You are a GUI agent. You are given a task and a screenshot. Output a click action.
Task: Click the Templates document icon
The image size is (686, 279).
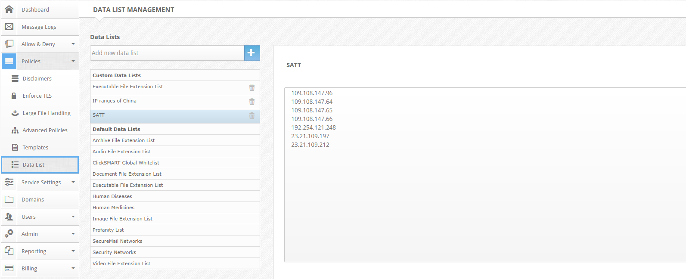[15, 147]
